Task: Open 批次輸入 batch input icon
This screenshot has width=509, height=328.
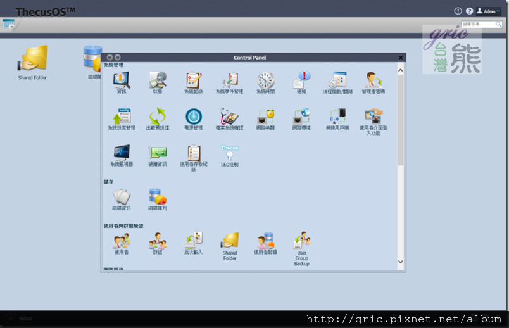Action: coord(194,243)
